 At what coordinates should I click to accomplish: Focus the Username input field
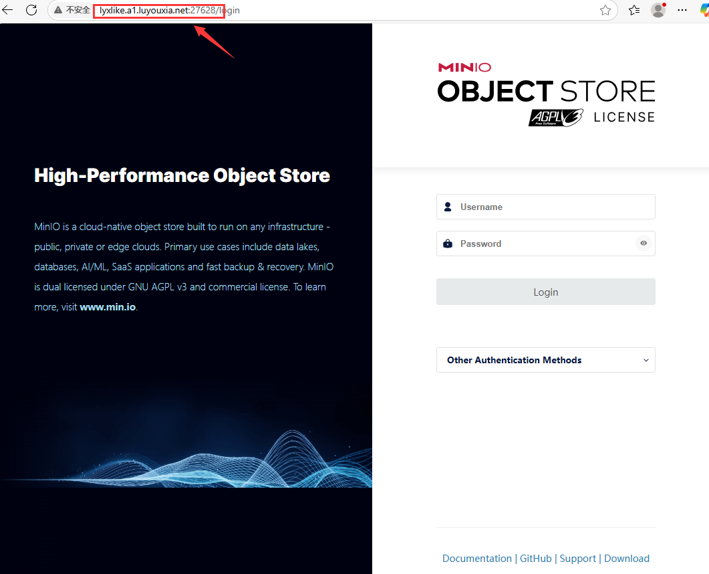pyautogui.click(x=546, y=207)
